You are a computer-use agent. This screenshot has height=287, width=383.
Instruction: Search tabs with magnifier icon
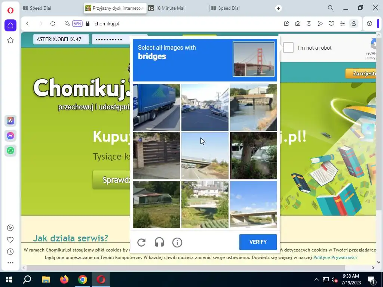pyautogui.click(x=331, y=8)
